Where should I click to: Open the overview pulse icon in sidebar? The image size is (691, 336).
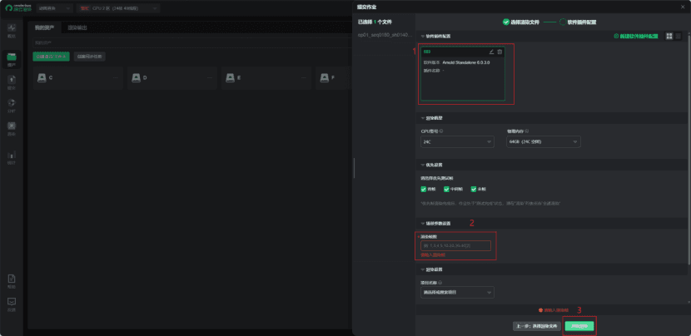pyautogui.click(x=12, y=27)
